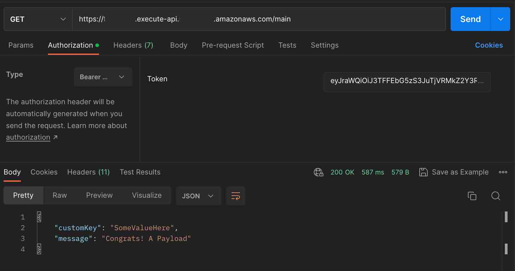
Task: Expand the Bearer auth type dropdown
Action: point(103,77)
